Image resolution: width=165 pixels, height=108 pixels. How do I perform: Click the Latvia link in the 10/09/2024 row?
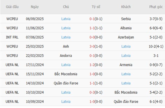point(66,102)
